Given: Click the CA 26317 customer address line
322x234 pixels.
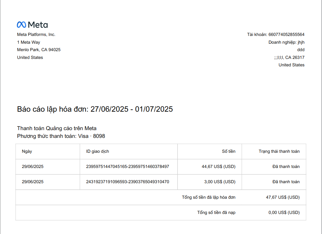Looking at the screenshot, I should tap(289, 57).
